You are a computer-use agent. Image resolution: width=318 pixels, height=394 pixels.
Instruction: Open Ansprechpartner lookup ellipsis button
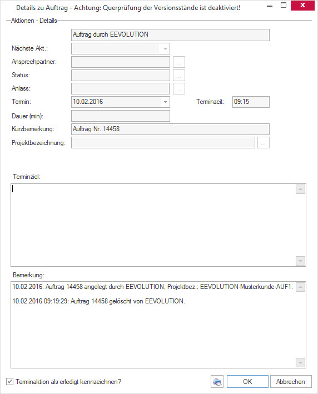(x=178, y=62)
